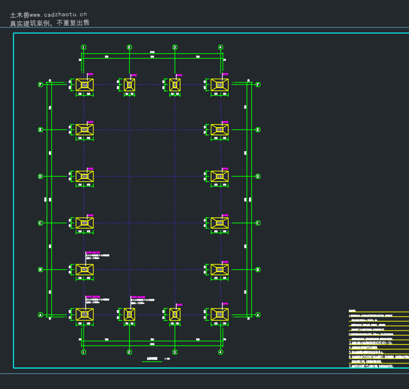The width and height of the screenshot is (409, 389).
Task: Select the footing at axes 4 and B
Action: [x=220, y=270]
